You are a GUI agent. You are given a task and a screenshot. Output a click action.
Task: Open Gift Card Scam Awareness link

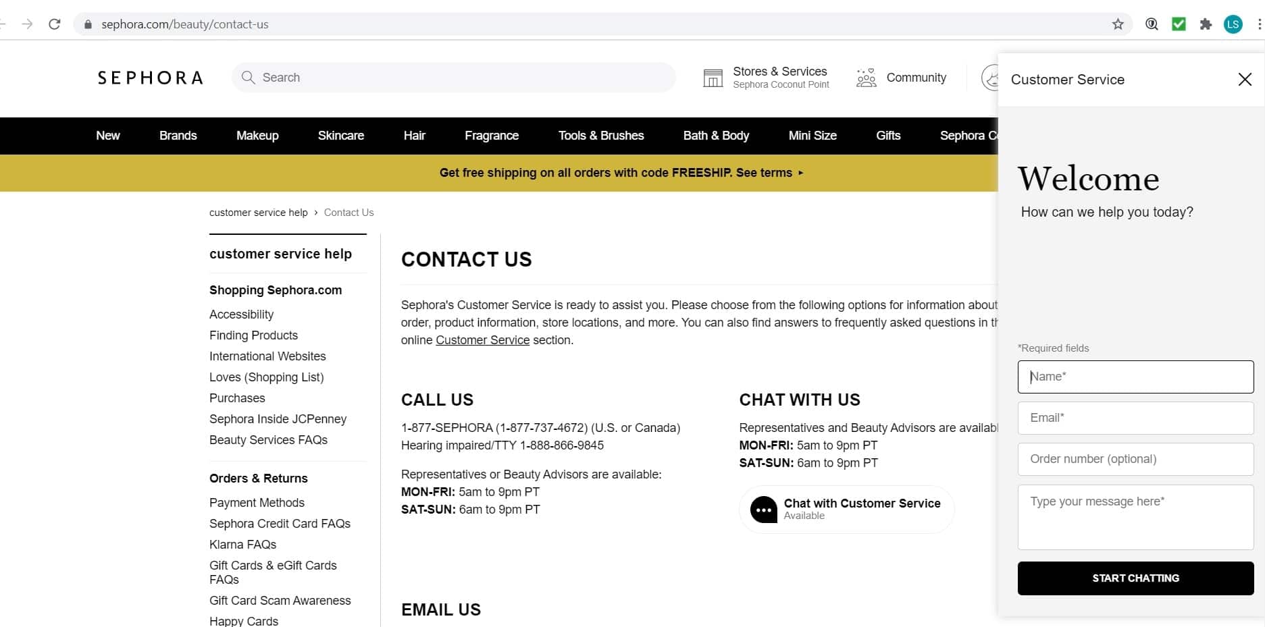click(280, 601)
